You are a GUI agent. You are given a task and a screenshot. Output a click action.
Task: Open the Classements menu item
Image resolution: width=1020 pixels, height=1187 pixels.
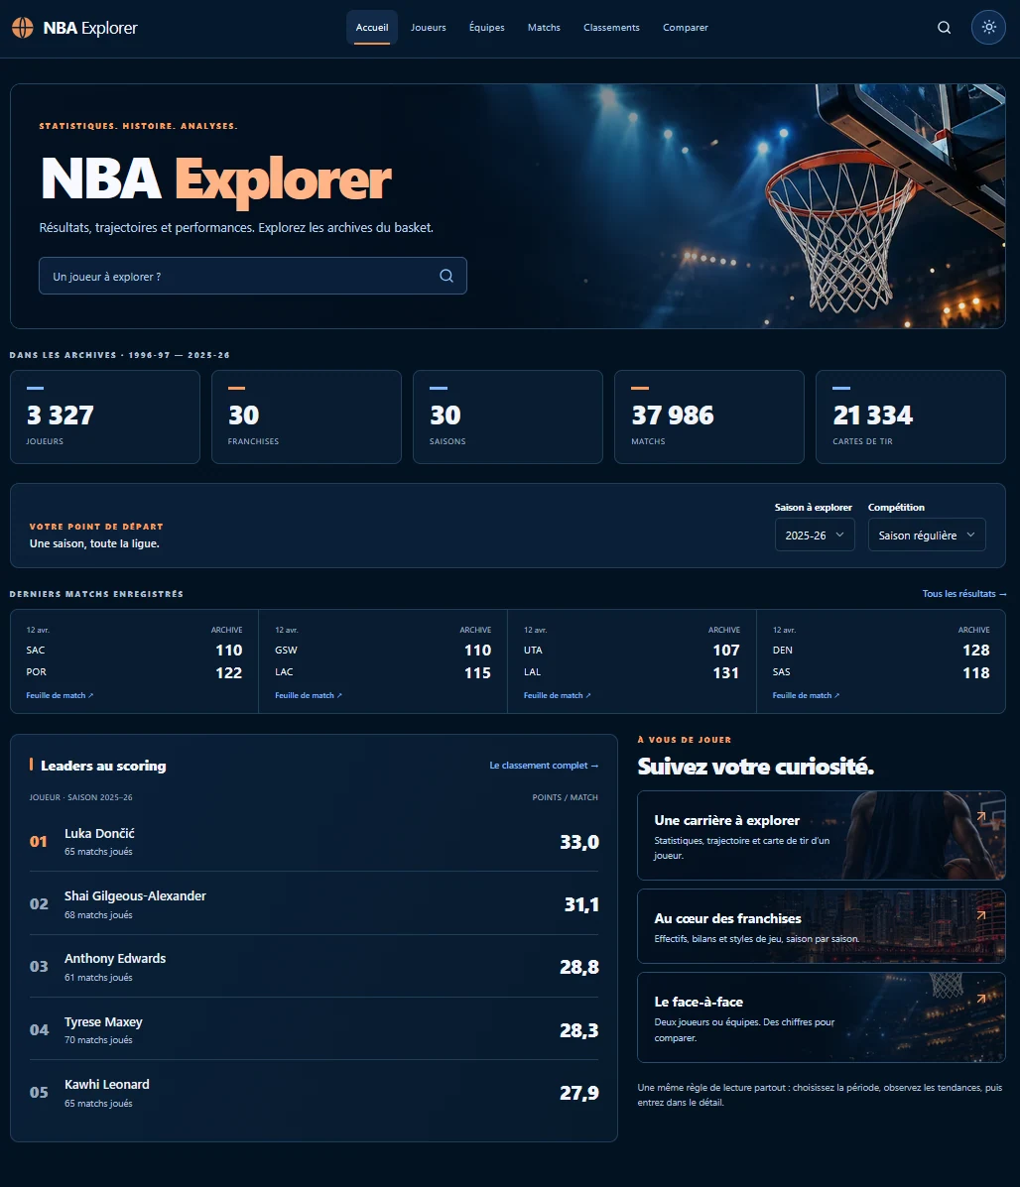click(611, 27)
